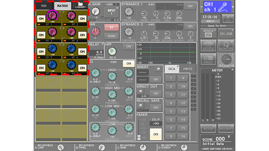Image resolution: width=269 pixels, height=151 pixels.
Task: Select the MUTE tab
Action: tap(188, 69)
